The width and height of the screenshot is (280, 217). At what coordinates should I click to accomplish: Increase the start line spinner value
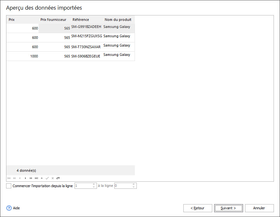[94, 184]
